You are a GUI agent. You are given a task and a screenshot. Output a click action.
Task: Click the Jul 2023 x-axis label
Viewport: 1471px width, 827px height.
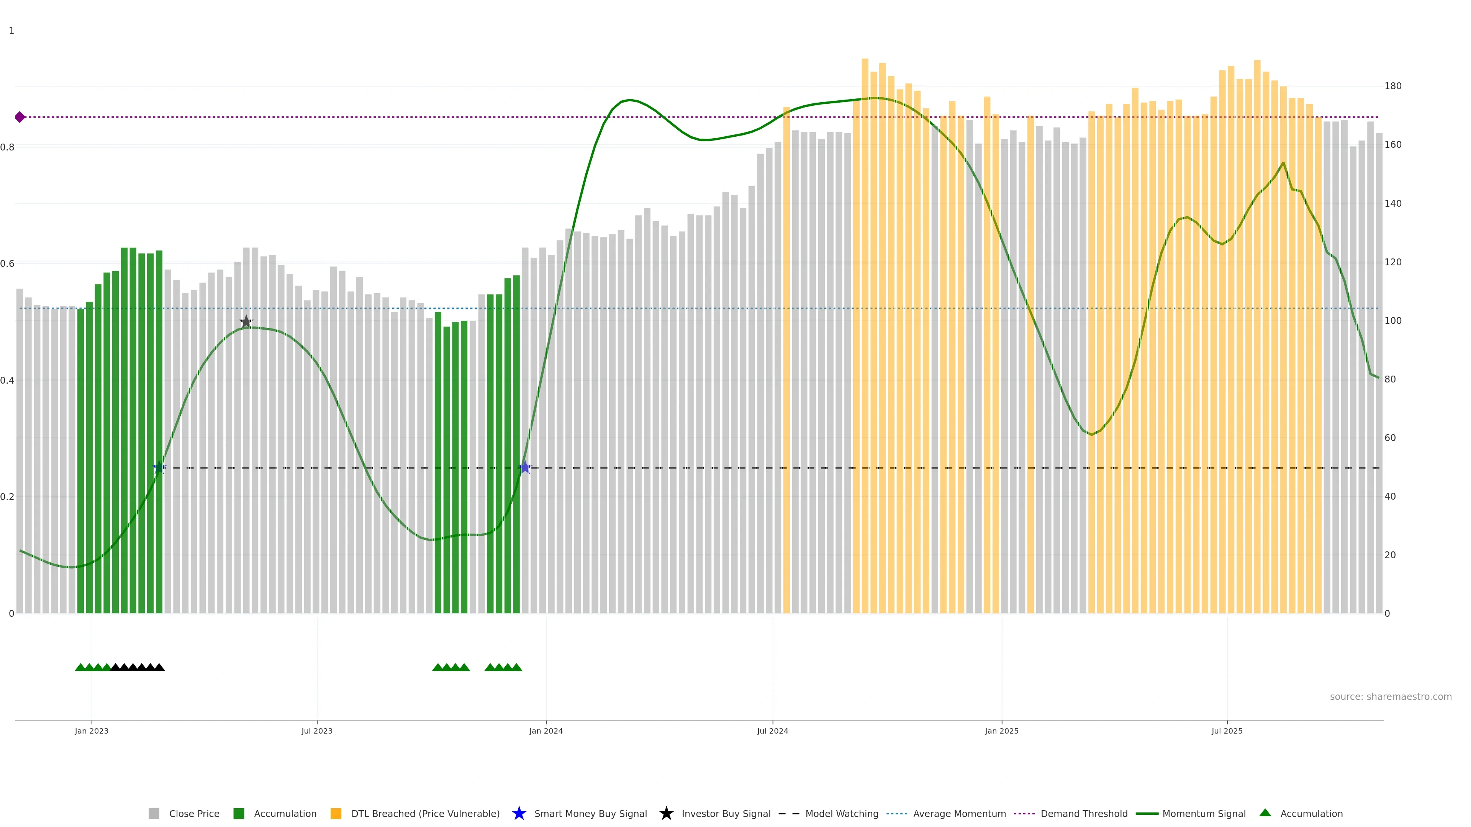pos(317,731)
